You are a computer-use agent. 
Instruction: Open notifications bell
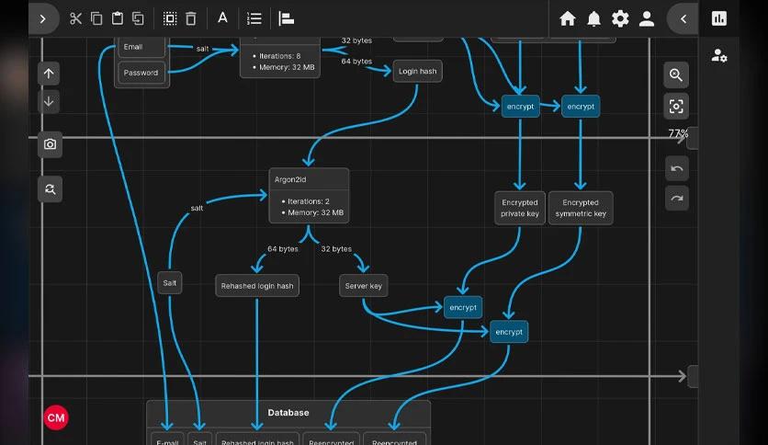[x=593, y=18]
